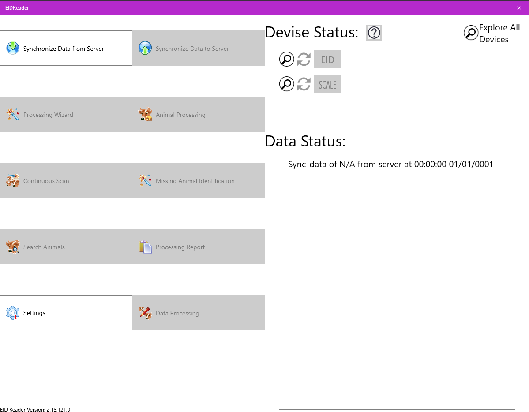Click the Synchronize Data from Server globe icon
Image resolution: width=529 pixels, height=412 pixels.
pos(13,48)
